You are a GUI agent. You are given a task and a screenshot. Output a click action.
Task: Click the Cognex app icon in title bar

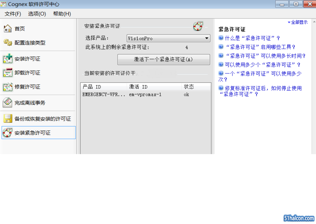pos(3,4)
